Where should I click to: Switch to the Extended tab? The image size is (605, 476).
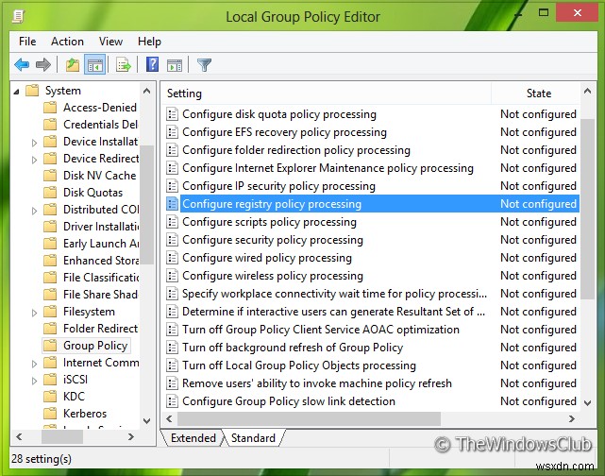(x=193, y=438)
